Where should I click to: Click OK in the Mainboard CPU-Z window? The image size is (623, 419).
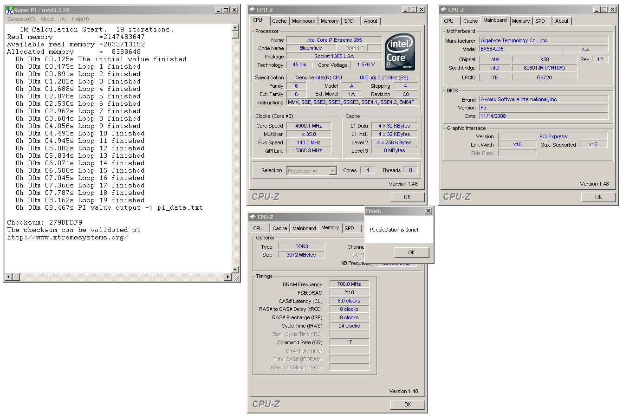click(x=598, y=197)
